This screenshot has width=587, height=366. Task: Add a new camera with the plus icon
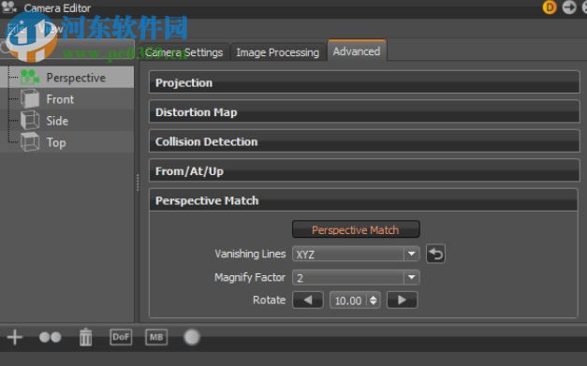click(15, 337)
